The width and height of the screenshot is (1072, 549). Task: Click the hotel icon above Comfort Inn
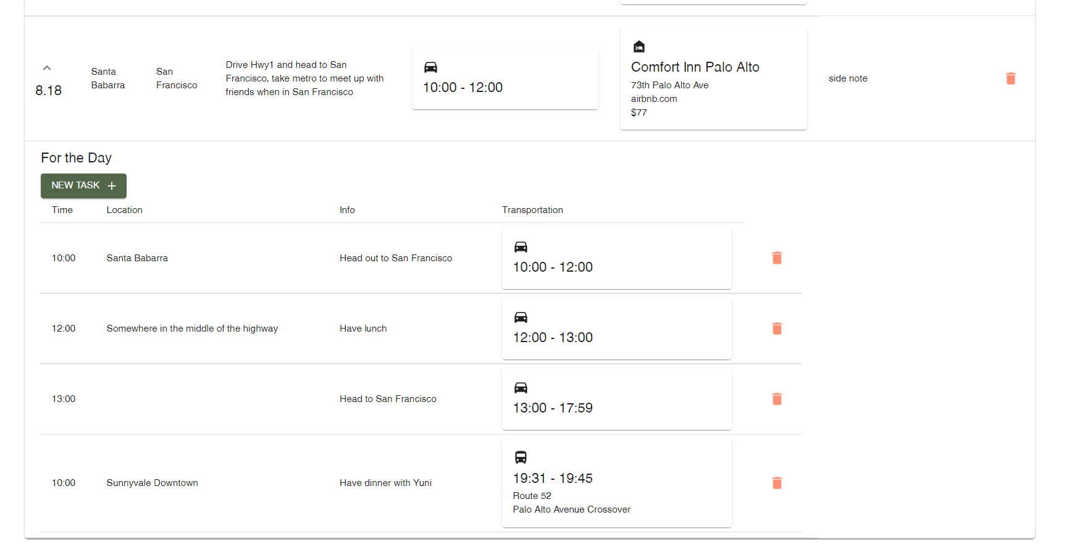click(x=639, y=46)
